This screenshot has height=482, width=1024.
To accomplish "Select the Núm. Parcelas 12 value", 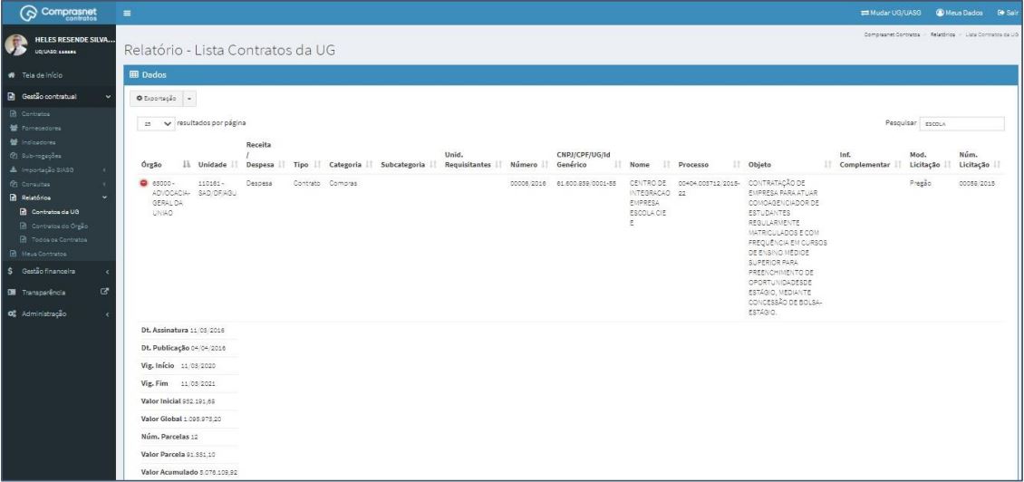I will 194,437.
